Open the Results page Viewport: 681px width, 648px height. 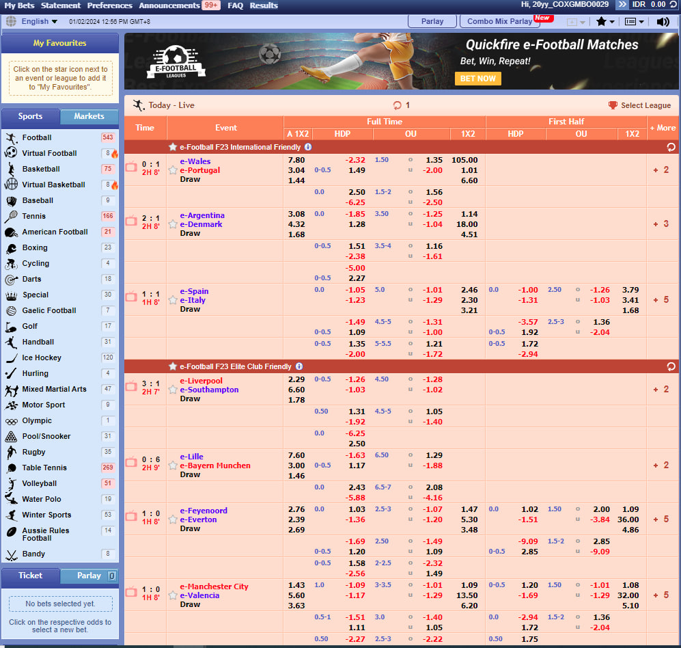[x=264, y=5]
